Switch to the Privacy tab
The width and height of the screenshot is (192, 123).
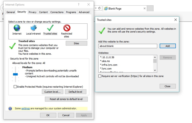(x=33, y=12)
